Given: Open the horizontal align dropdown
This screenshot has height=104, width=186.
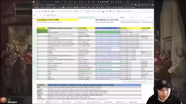Looking at the screenshot, I should point(118,11).
